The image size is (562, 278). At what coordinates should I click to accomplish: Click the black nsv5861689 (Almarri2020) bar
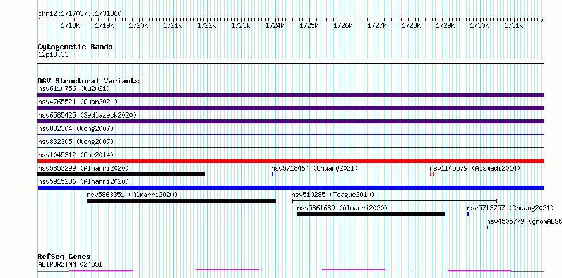point(371,214)
